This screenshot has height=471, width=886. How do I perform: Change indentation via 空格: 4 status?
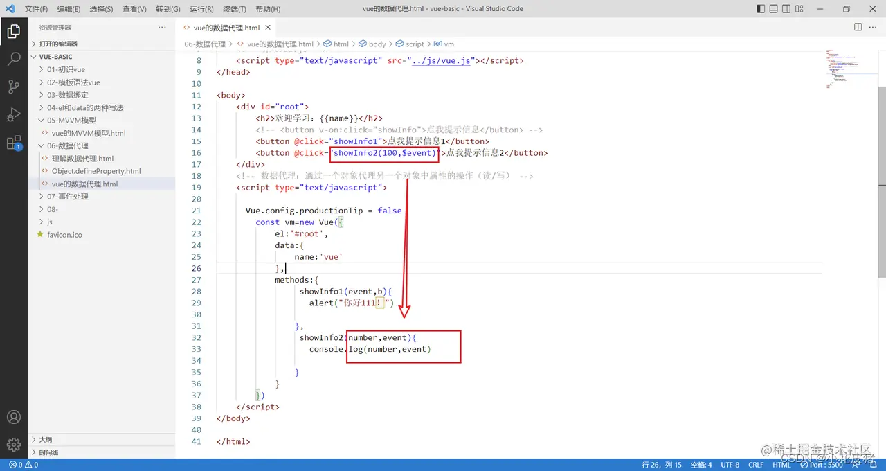(701, 465)
